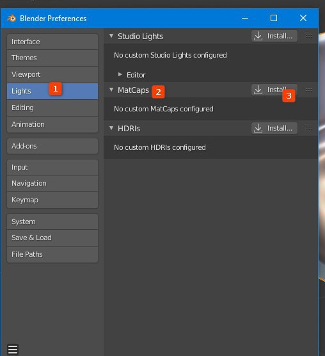This screenshot has height=356, width=325.
Task: Click the download icon on HDRIs Install
Action: click(x=258, y=128)
